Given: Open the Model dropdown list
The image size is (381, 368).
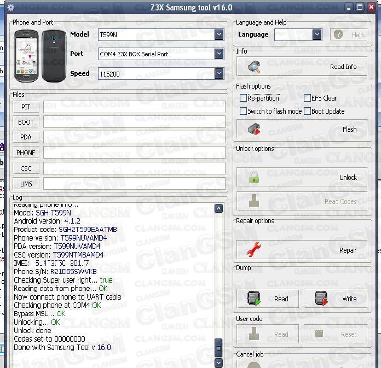Looking at the screenshot, I should pyautogui.click(x=219, y=34).
